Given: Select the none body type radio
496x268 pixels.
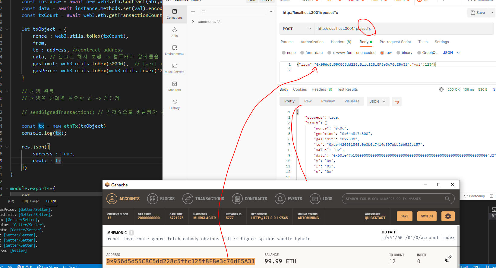Looking at the screenshot, I should point(284,53).
